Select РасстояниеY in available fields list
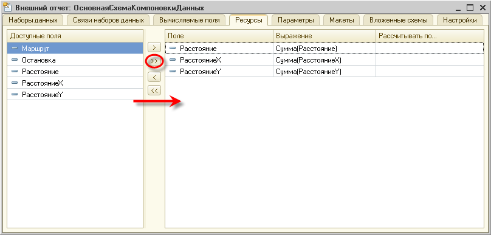This screenshot has width=491, height=235. coord(75,95)
